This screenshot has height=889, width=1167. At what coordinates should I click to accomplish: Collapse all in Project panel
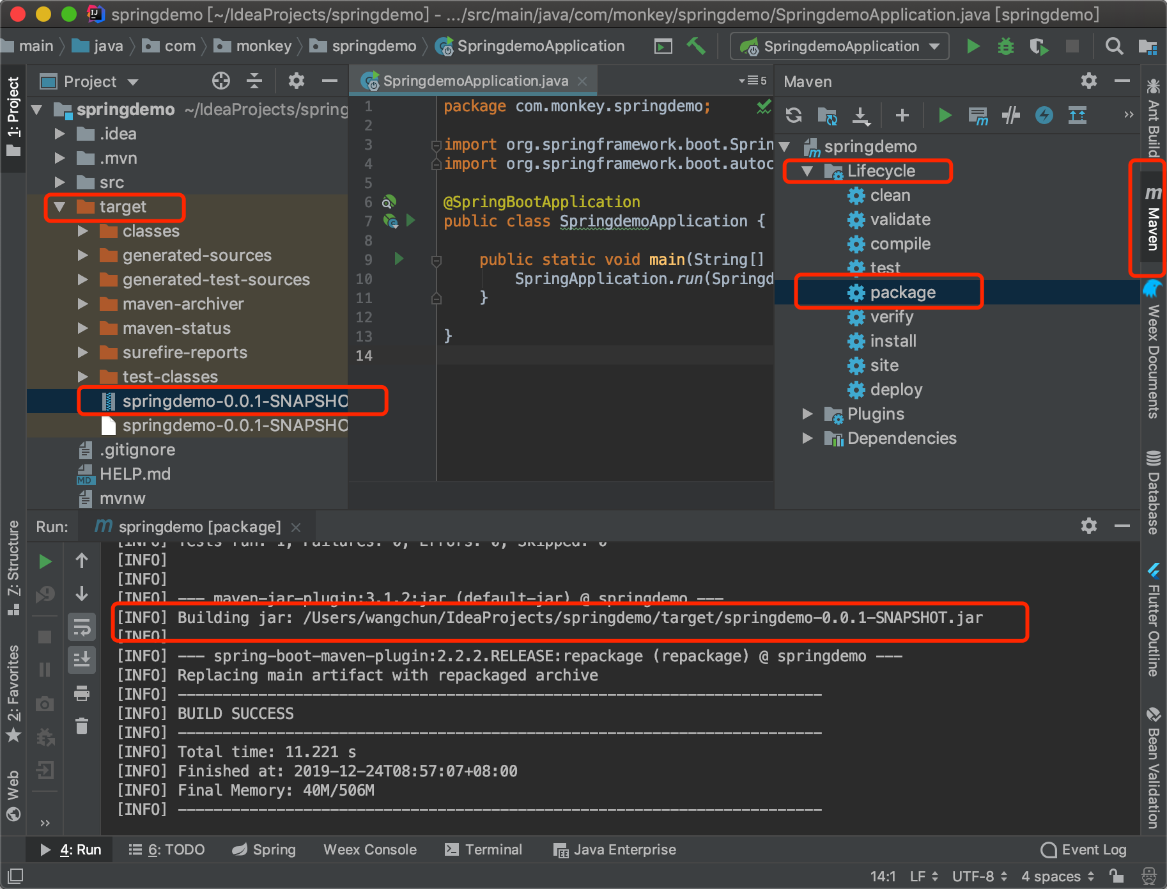[254, 81]
